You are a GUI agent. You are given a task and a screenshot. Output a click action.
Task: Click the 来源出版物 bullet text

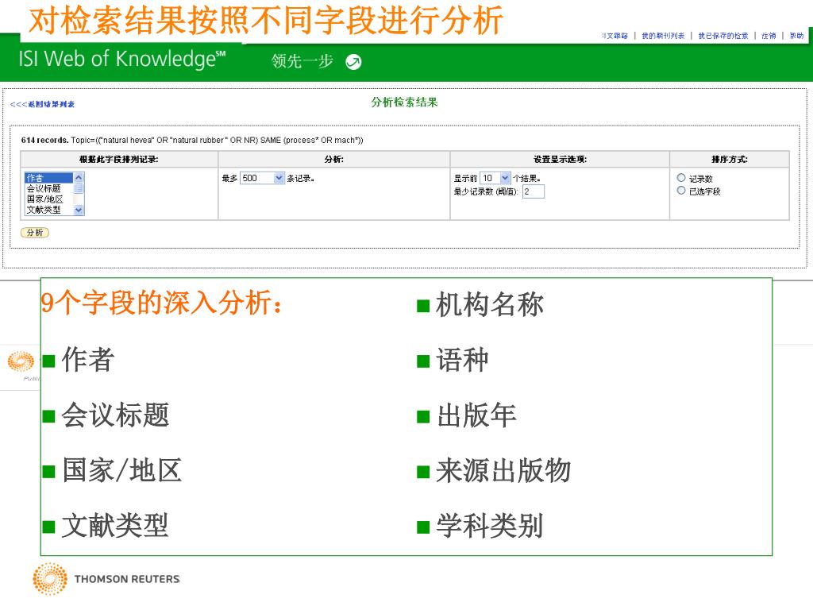[x=503, y=471]
